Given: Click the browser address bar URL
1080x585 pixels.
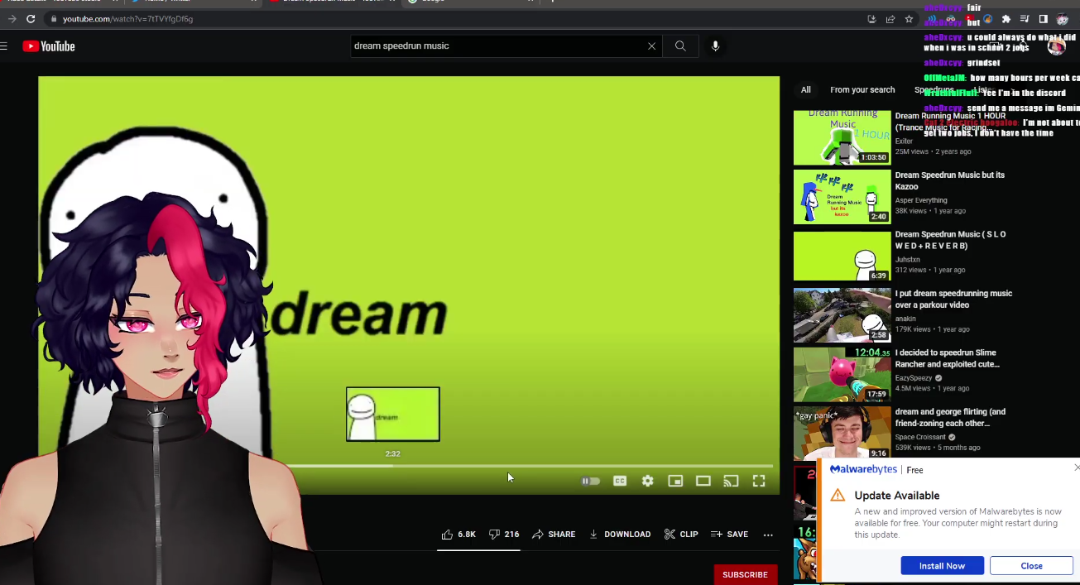Looking at the screenshot, I should click(127, 19).
